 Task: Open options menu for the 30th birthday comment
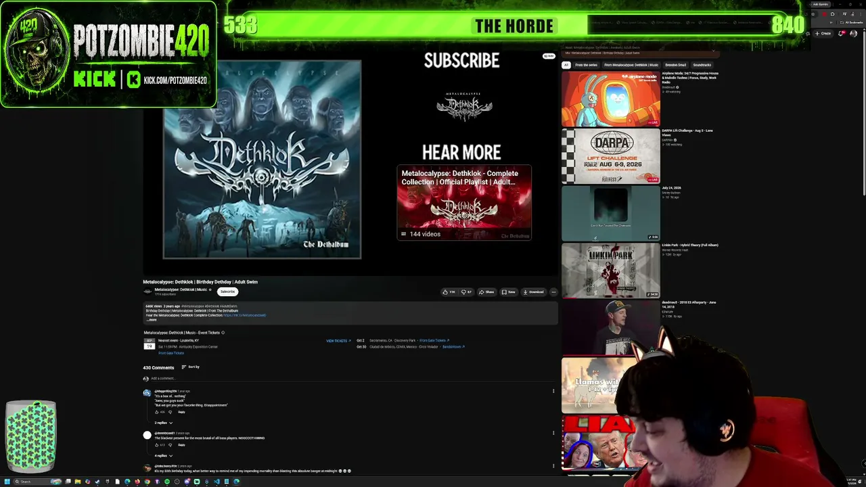pos(553,465)
